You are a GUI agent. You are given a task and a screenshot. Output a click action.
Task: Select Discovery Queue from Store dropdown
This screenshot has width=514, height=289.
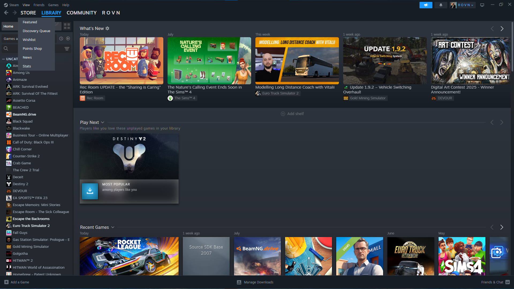point(36,31)
